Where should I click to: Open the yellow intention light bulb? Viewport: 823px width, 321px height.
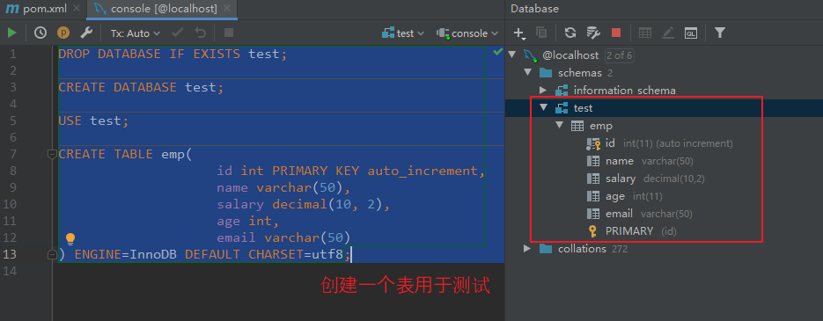click(x=70, y=238)
